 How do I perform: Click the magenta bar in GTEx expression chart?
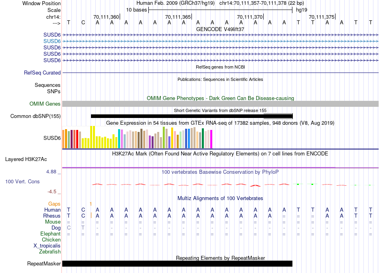tap(211, 139)
